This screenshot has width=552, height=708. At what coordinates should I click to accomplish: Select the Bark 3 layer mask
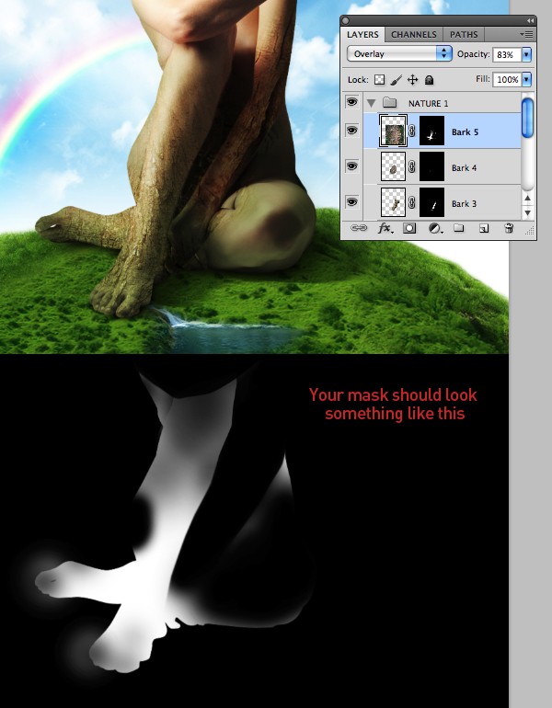(431, 202)
